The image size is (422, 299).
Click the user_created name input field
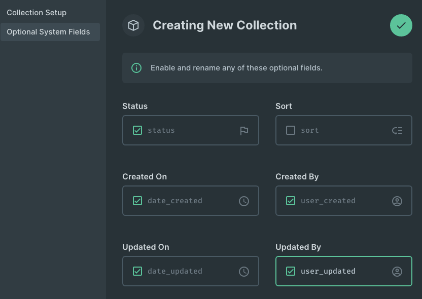[x=344, y=201]
